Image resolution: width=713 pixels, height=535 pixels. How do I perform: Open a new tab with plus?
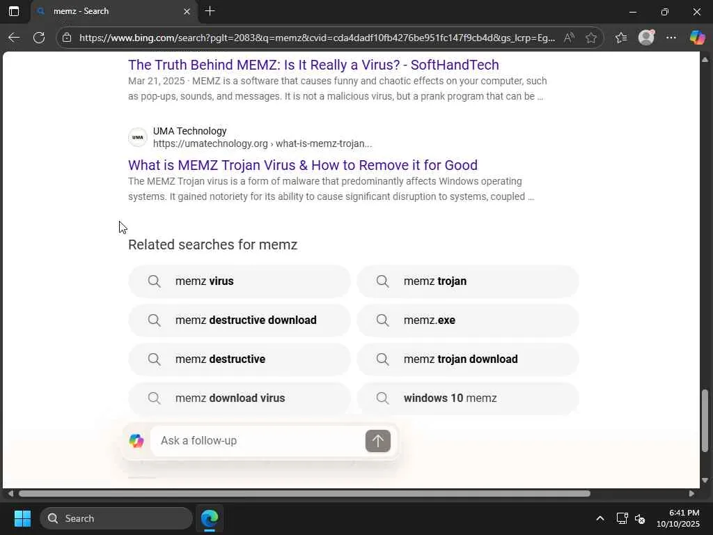tap(210, 11)
